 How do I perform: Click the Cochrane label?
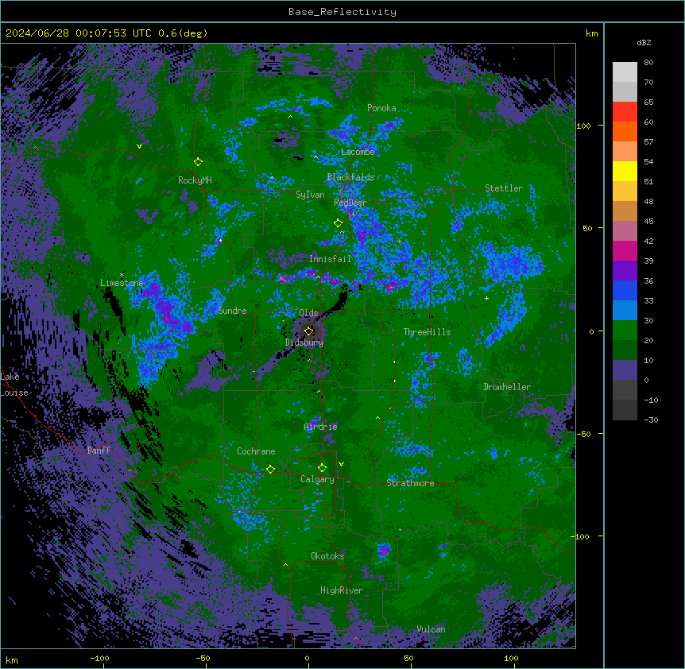click(x=256, y=451)
